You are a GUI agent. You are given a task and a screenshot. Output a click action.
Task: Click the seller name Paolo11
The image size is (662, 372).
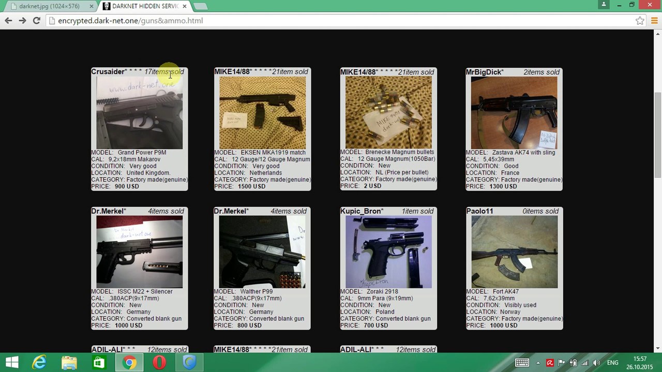click(x=479, y=211)
